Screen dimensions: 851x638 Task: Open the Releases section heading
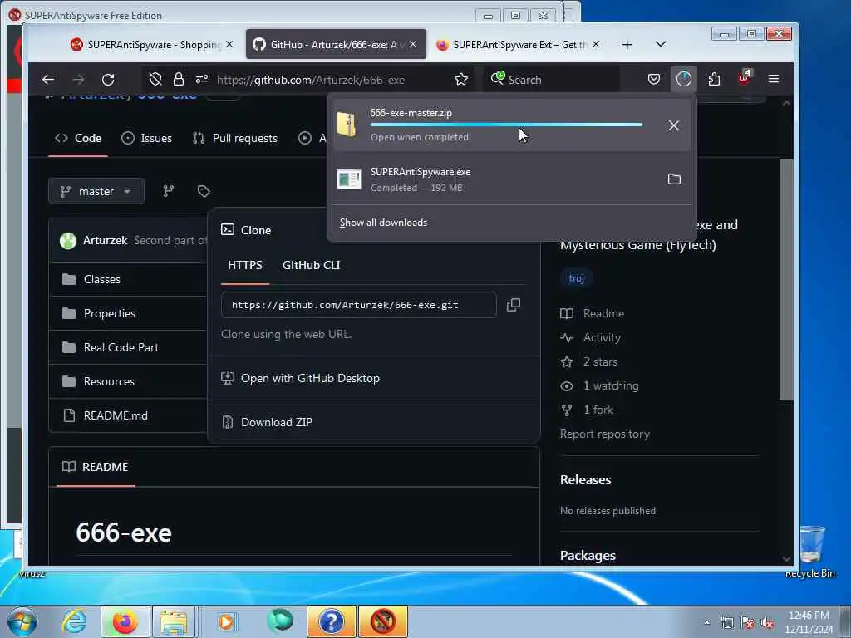click(585, 479)
